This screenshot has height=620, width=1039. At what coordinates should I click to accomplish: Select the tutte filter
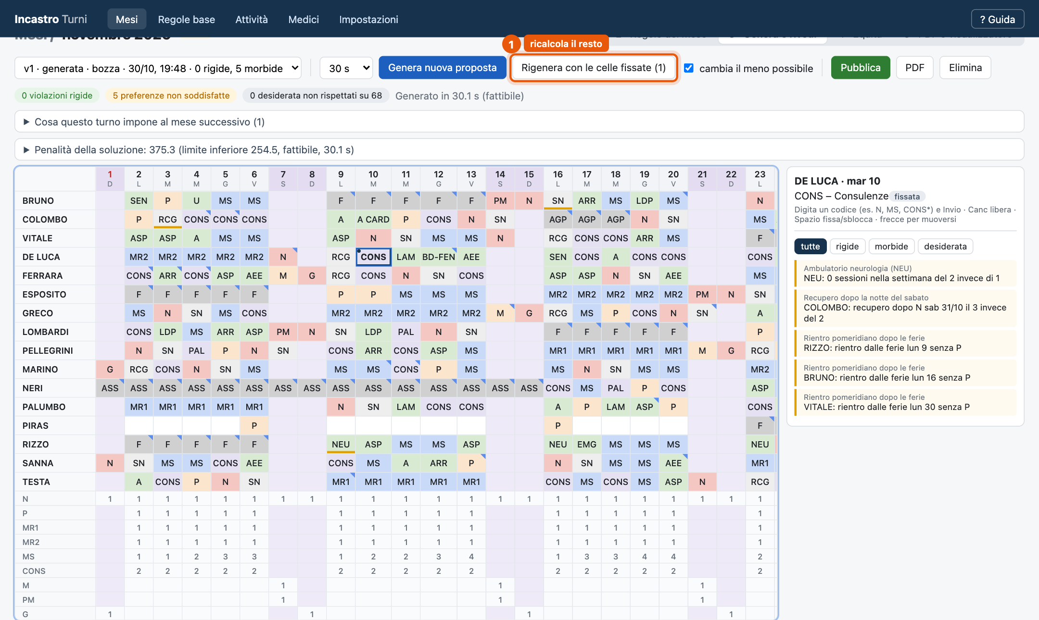(810, 246)
